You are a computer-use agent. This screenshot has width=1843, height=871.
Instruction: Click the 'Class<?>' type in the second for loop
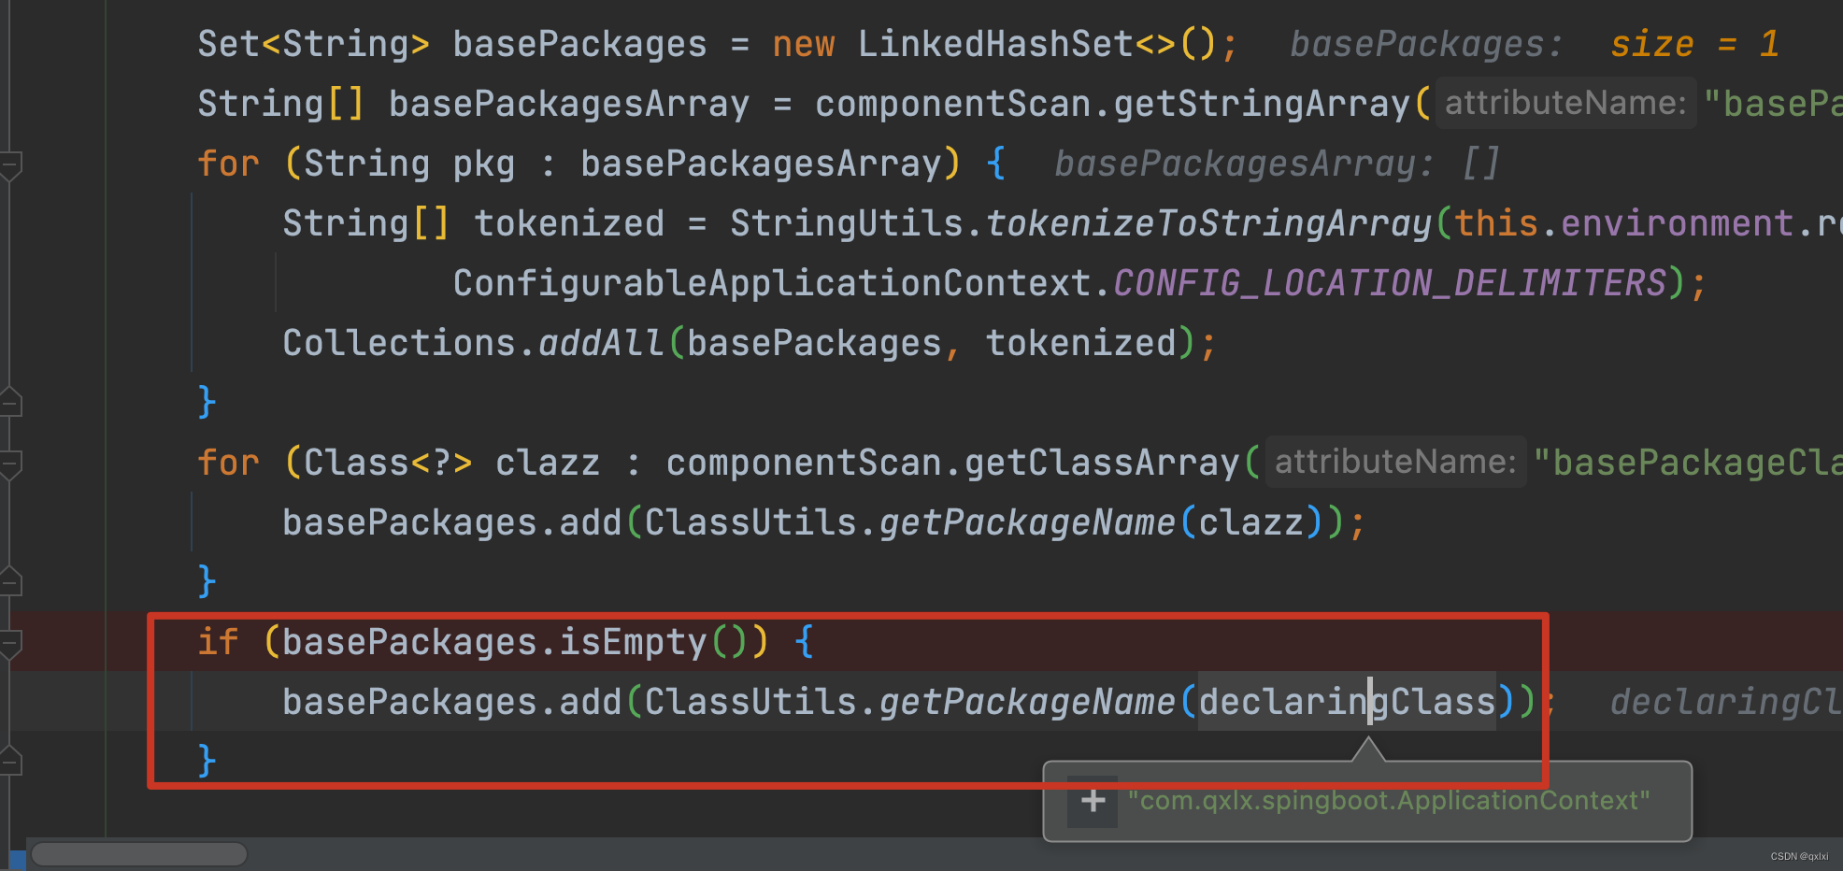(x=389, y=463)
